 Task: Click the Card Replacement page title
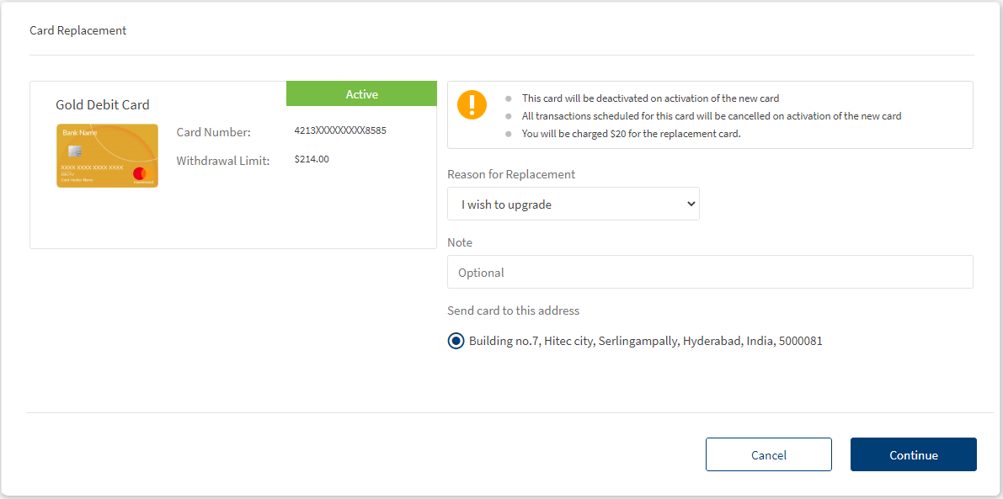77,30
